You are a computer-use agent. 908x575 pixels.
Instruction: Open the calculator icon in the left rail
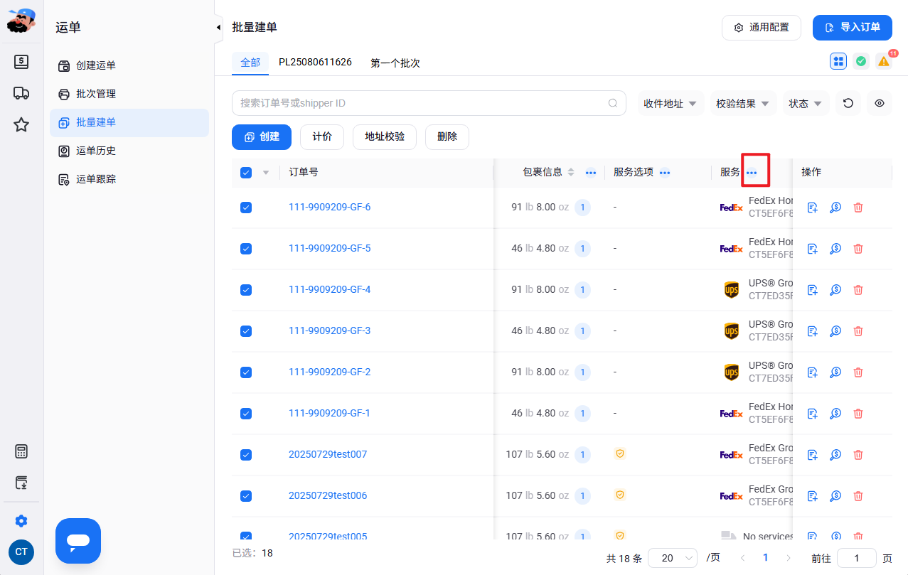coord(21,451)
